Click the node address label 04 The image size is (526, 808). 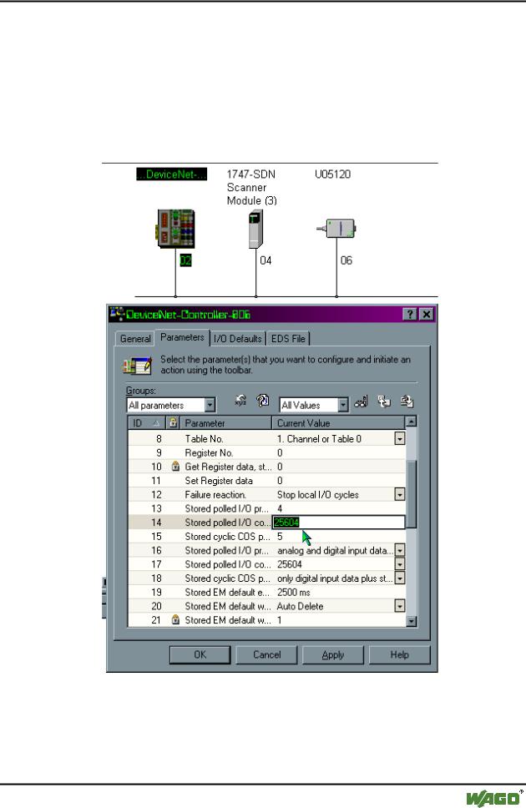(x=266, y=260)
